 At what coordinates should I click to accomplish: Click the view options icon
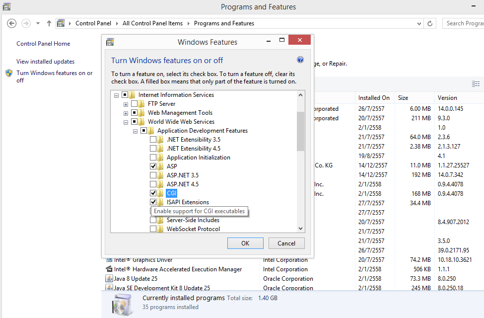pyautogui.click(x=476, y=84)
